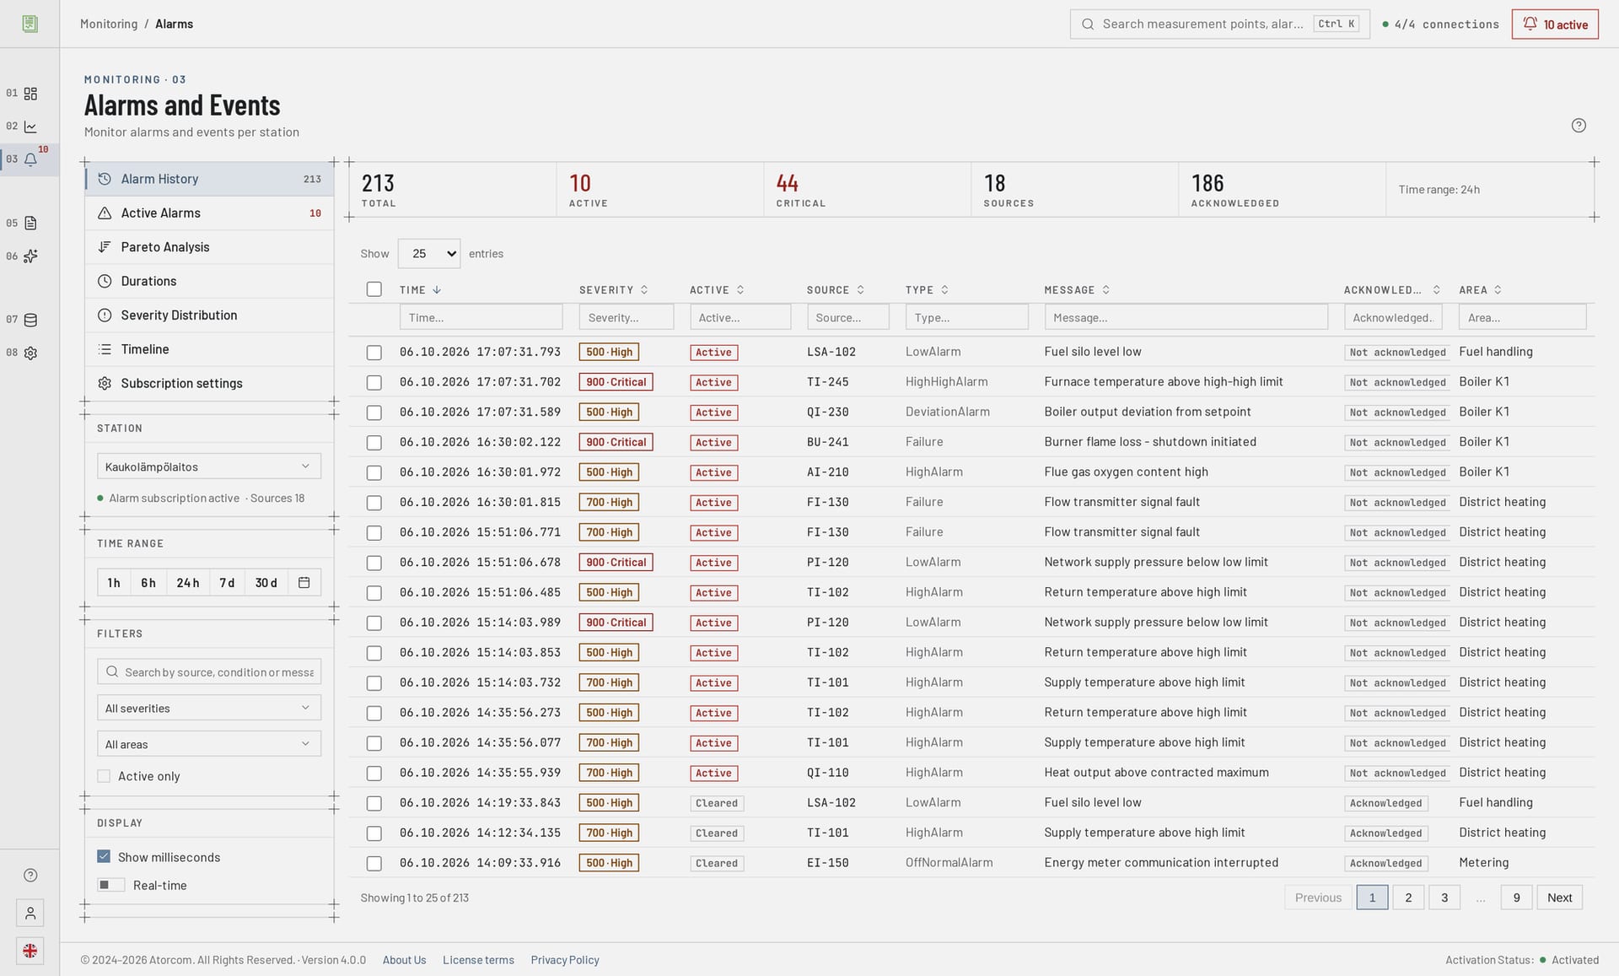Screen dimensions: 1619x976
Task: Click the page help icon near title
Action: pos(1579,126)
